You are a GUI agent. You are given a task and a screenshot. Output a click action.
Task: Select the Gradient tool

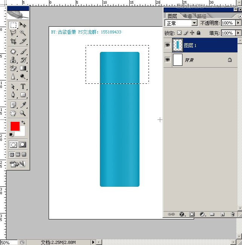23,68
